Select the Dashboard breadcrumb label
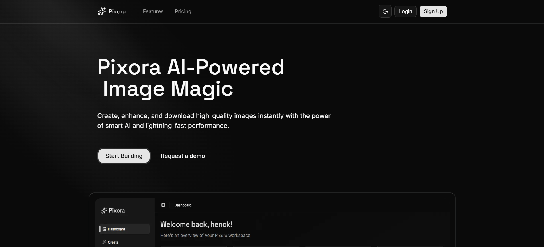Image resolution: width=544 pixels, height=247 pixels. tap(183, 205)
